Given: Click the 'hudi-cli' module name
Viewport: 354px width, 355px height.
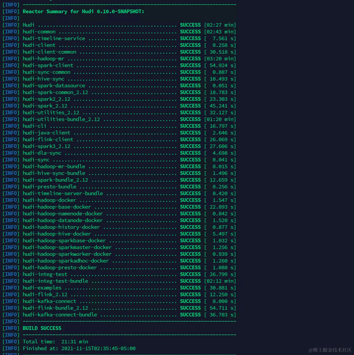Looking at the screenshot, I should tap(35, 126).
